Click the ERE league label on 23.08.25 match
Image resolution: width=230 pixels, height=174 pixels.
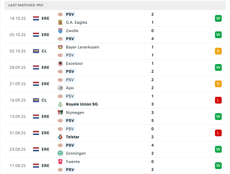45,149
